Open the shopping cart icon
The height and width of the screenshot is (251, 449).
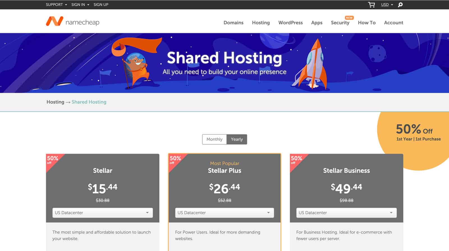tap(371, 4)
